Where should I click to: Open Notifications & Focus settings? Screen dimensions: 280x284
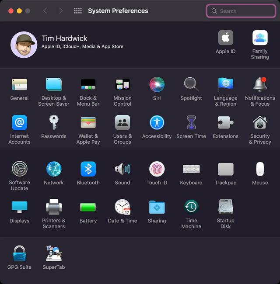pyautogui.click(x=260, y=85)
